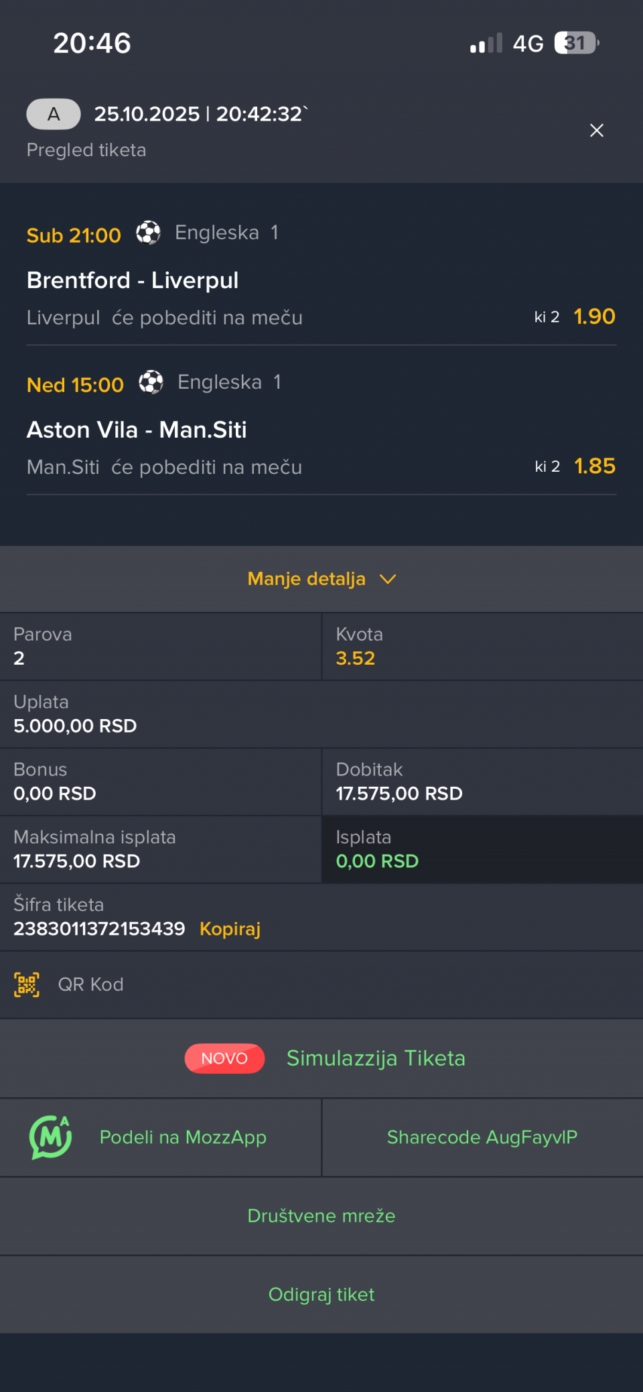Tap Sharecode AugFayvIP
The image size is (643, 1392).
coord(482,1137)
